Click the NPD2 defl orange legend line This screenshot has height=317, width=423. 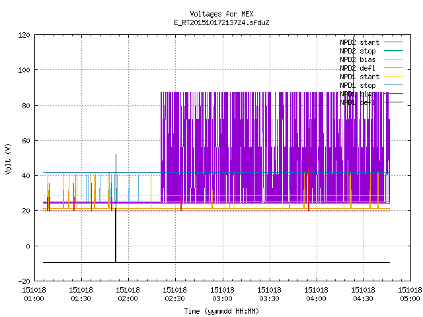pos(393,68)
